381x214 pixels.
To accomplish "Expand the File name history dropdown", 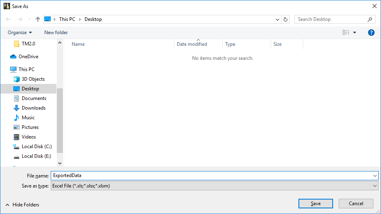I will click(x=375, y=175).
